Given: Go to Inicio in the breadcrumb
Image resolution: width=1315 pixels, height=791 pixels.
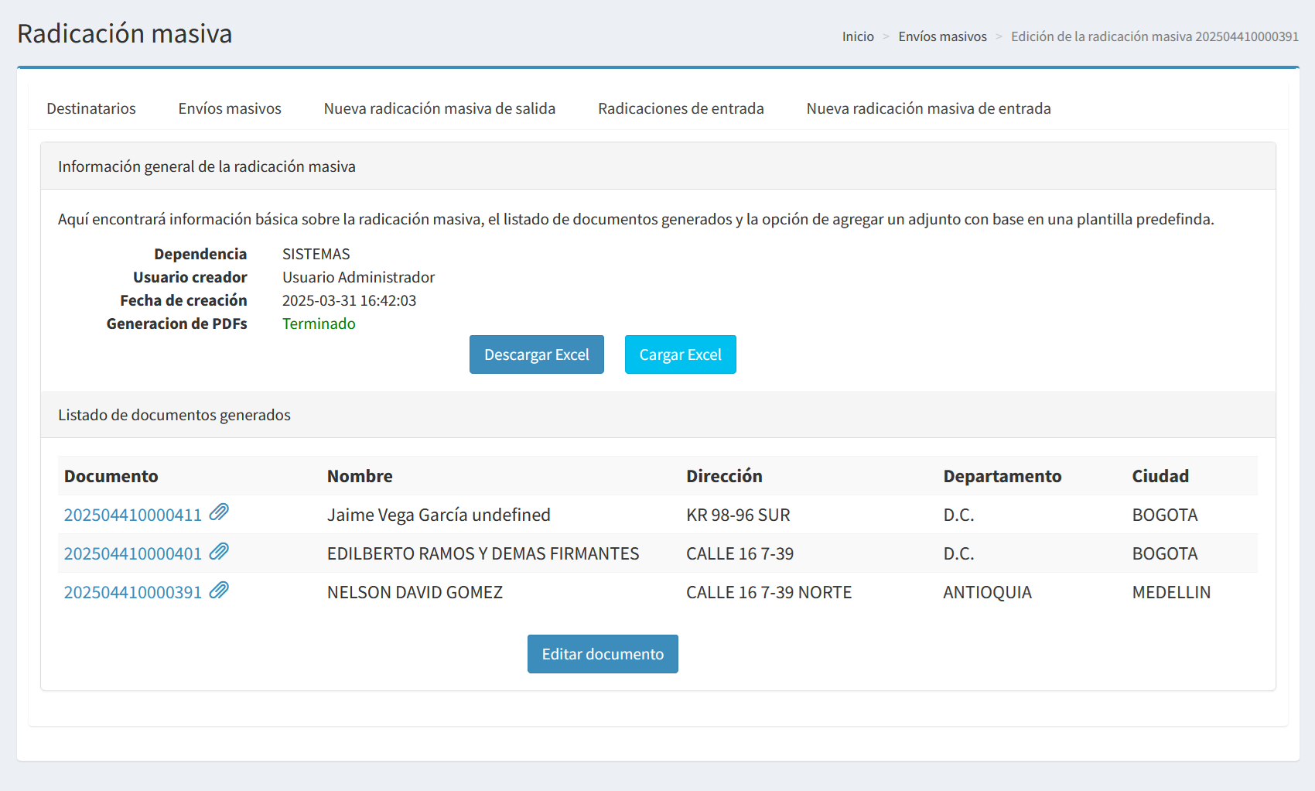Looking at the screenshot, I should (x=858, y=36).
